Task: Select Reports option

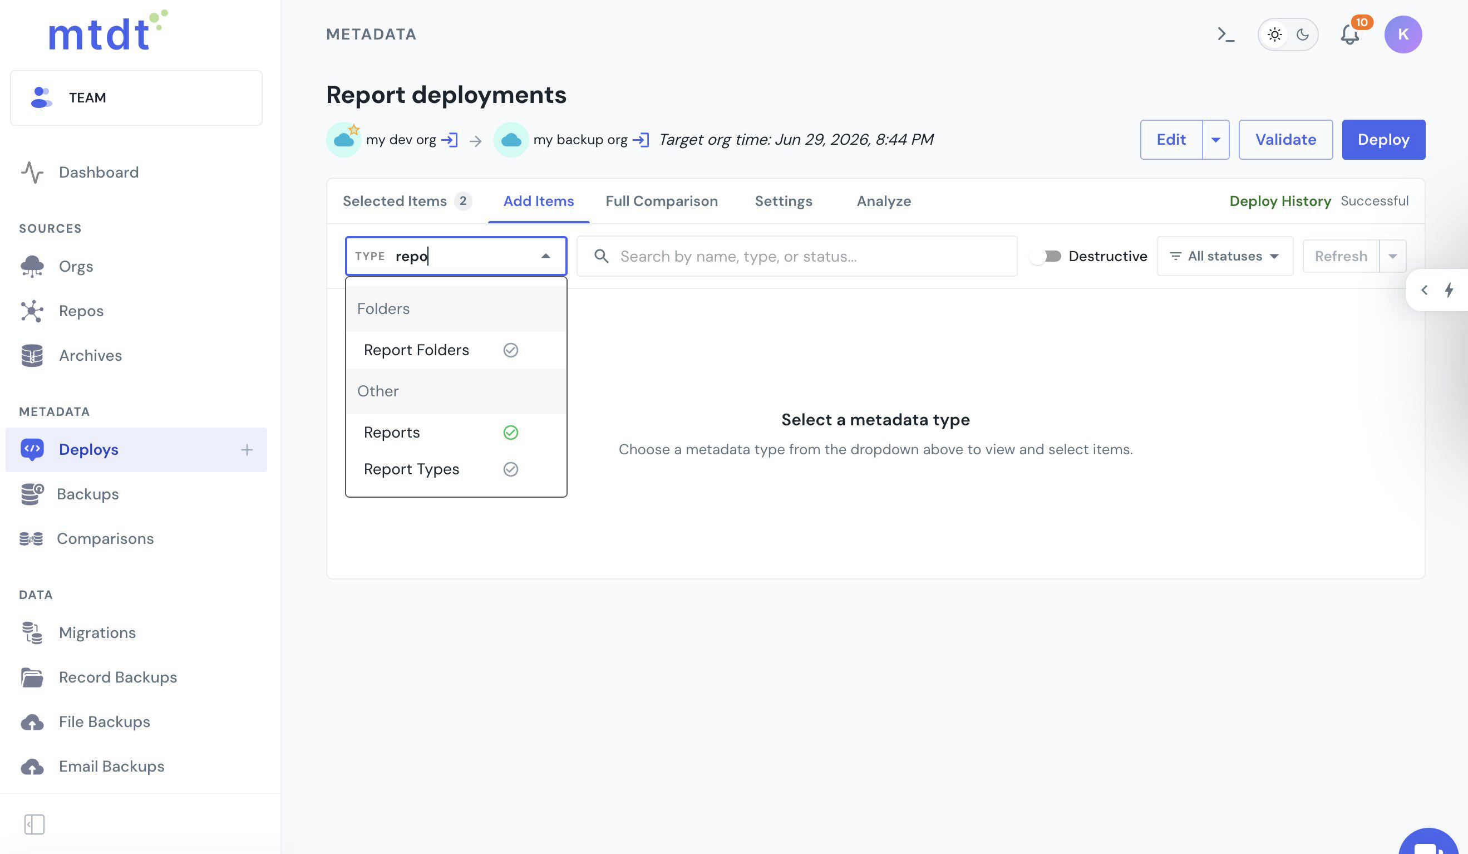Action: 456,433
